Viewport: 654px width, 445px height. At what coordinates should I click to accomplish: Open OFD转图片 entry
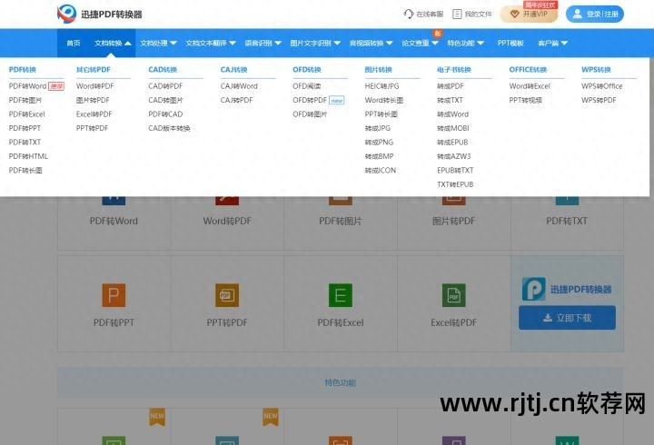pyautogui.click(x=310, y=114)
